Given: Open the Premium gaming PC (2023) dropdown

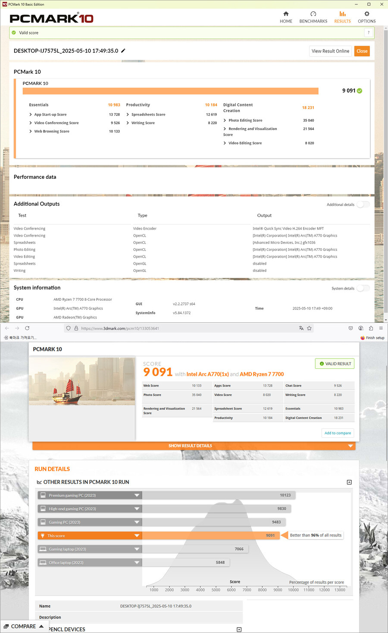Looking at the screenshot, I should (137, 496).
